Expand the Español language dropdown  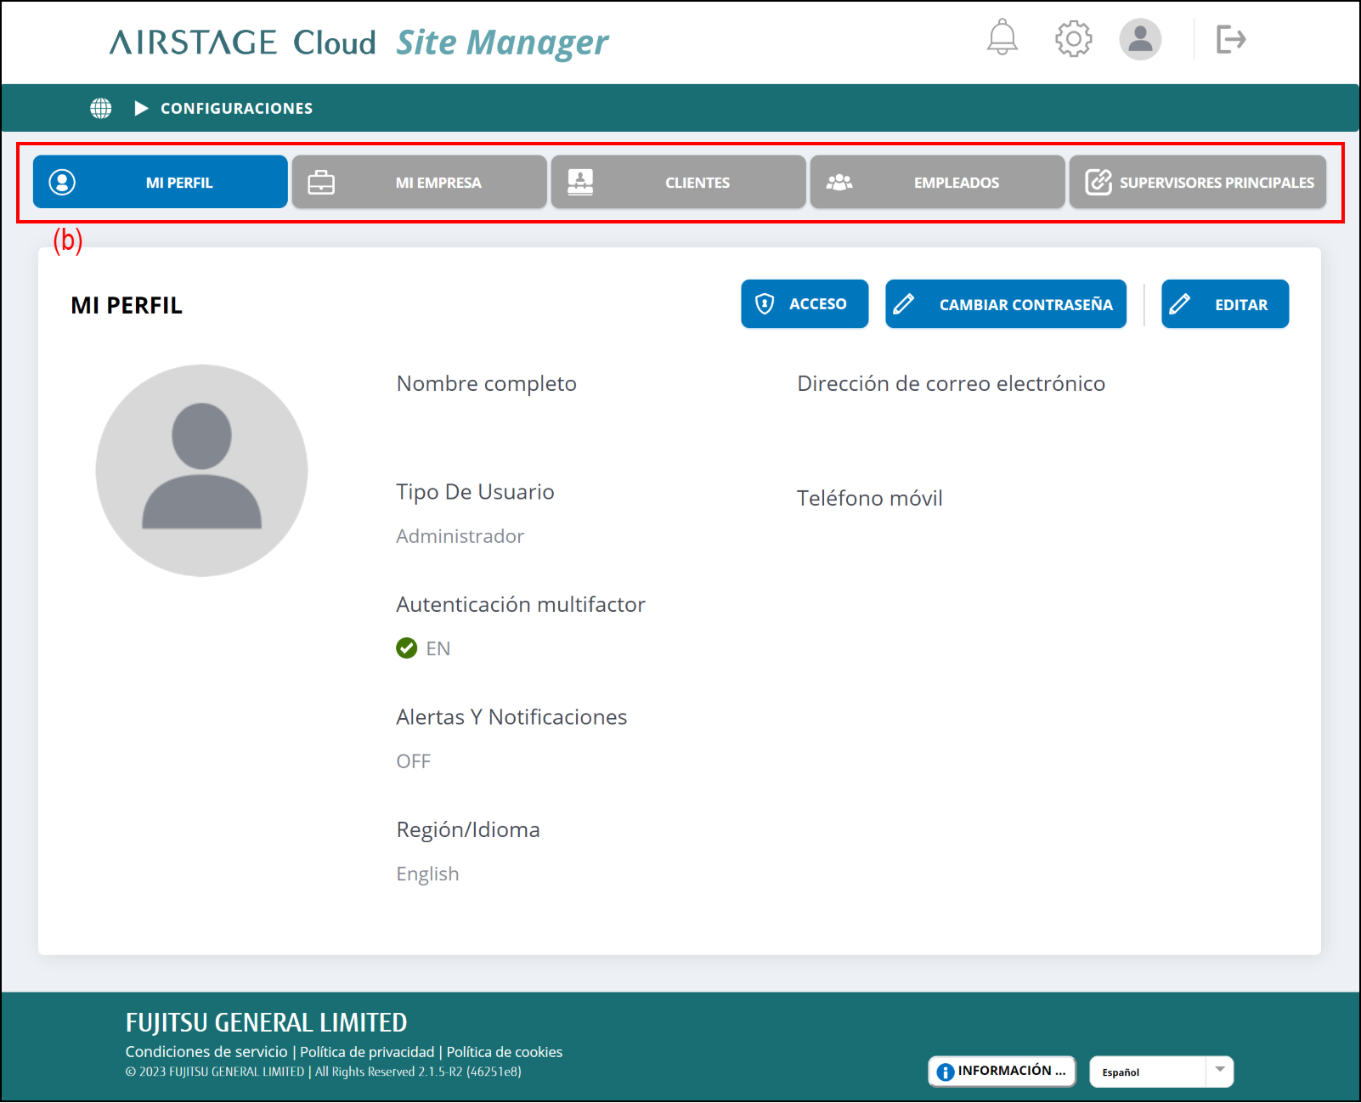click(x=1219, y=1071)
